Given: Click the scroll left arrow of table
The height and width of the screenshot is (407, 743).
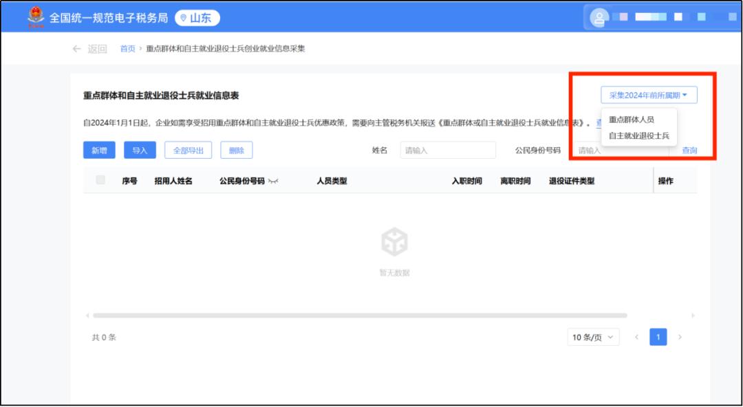Looking at the screenshot, I should [x=87, y=316].
